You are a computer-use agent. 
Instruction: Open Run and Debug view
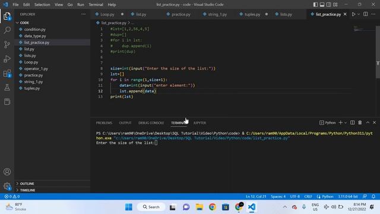(7, 59)
